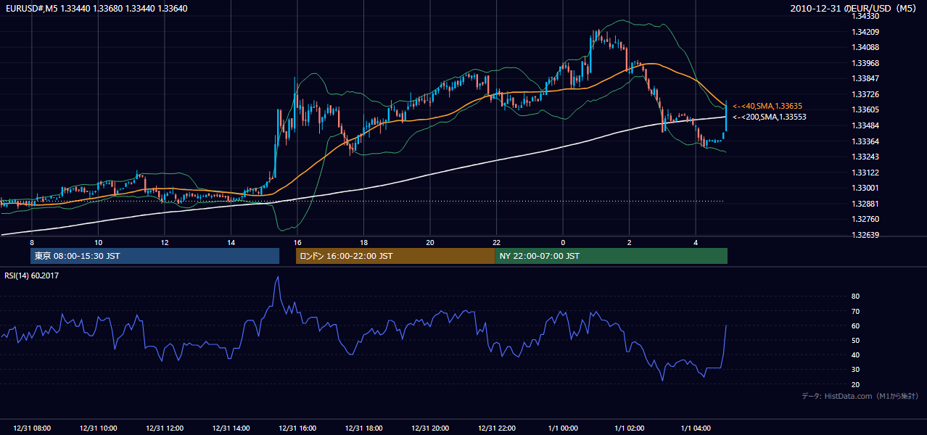Click hour label 0 under price chart
Viewport: 927px width, 435px height.
point(563,242)
